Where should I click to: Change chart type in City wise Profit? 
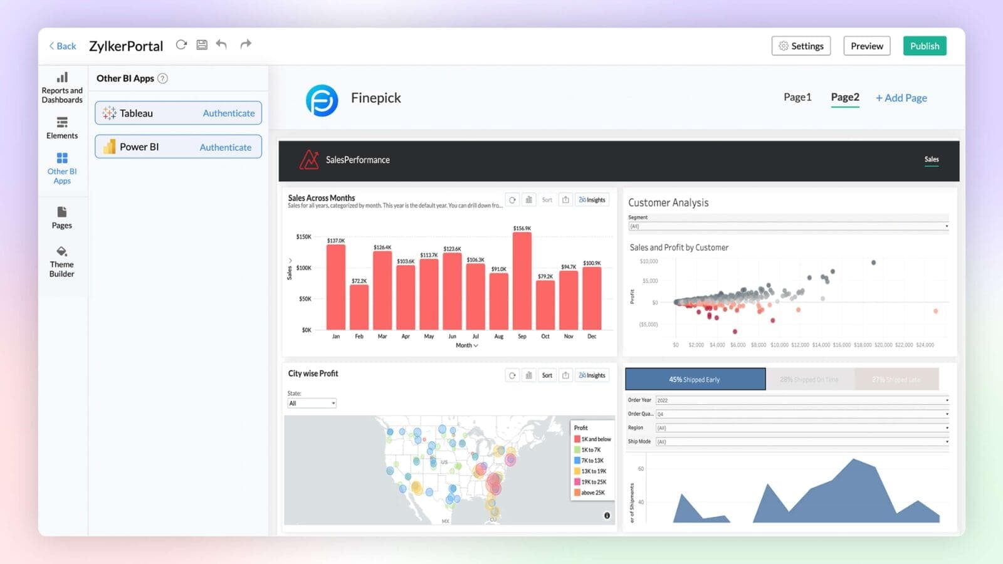(x=528, y=375)
